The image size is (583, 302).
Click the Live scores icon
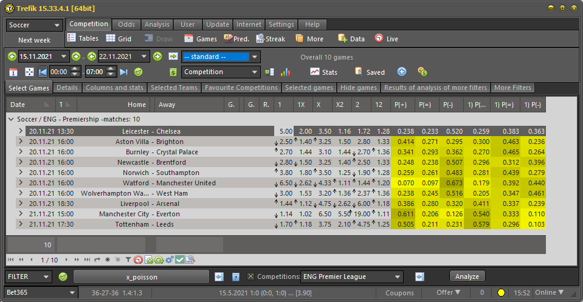[379, 38]
